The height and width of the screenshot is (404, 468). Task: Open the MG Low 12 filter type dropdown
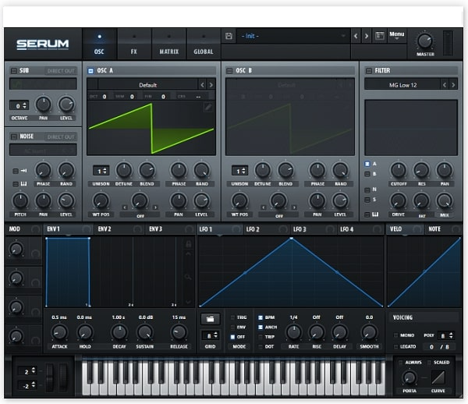click(402, 85)
